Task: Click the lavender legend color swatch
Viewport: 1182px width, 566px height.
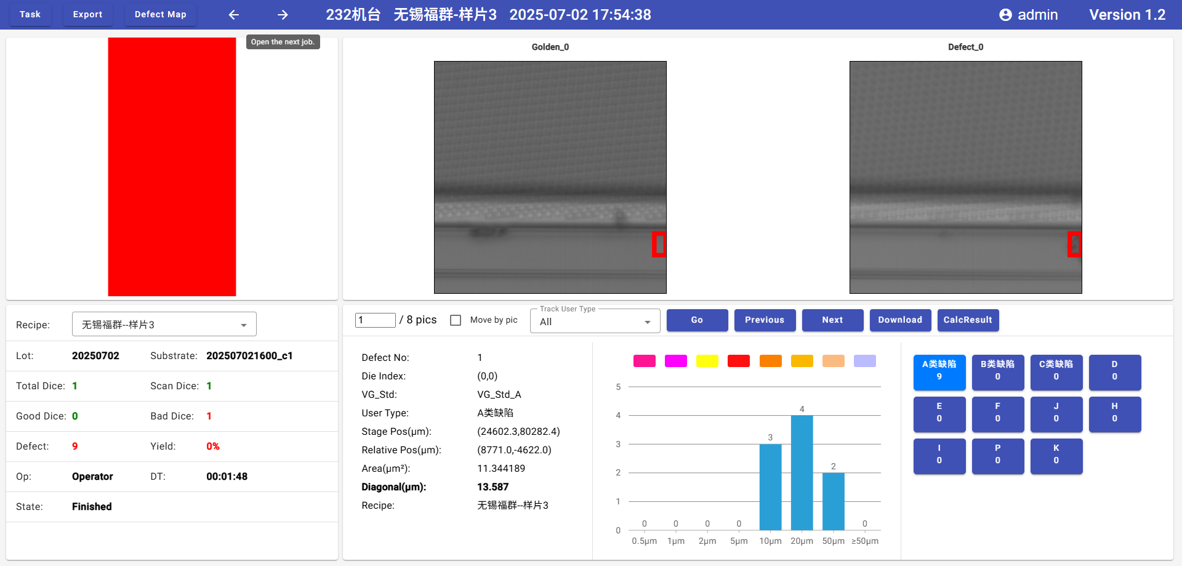Action: [x=865, y=361]
